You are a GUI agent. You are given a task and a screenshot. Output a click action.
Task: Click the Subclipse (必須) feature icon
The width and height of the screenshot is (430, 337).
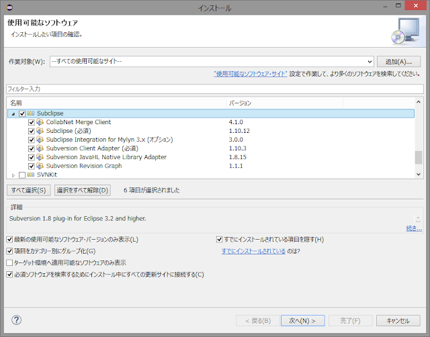pyautogui.click(x=40, y=131)
